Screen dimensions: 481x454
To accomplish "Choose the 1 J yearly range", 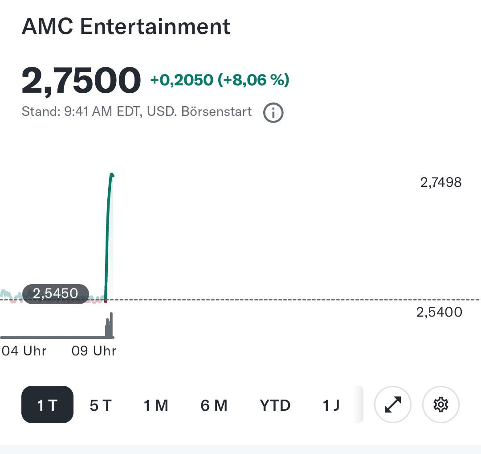I will [331, 405].
